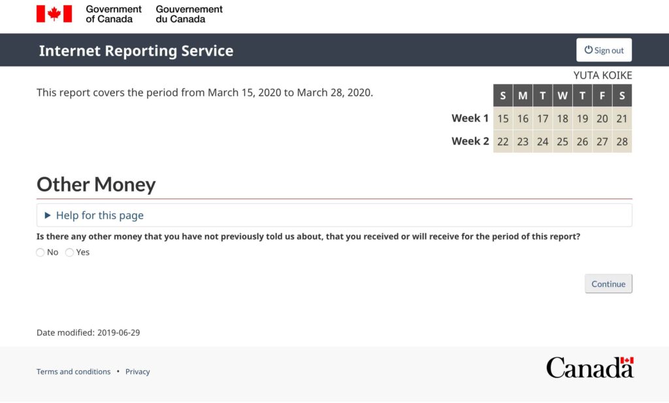Viewport: 669px width, 403px height.
Task: Click the Internet Reporting Service title
Action: click(x=136, y=50)
